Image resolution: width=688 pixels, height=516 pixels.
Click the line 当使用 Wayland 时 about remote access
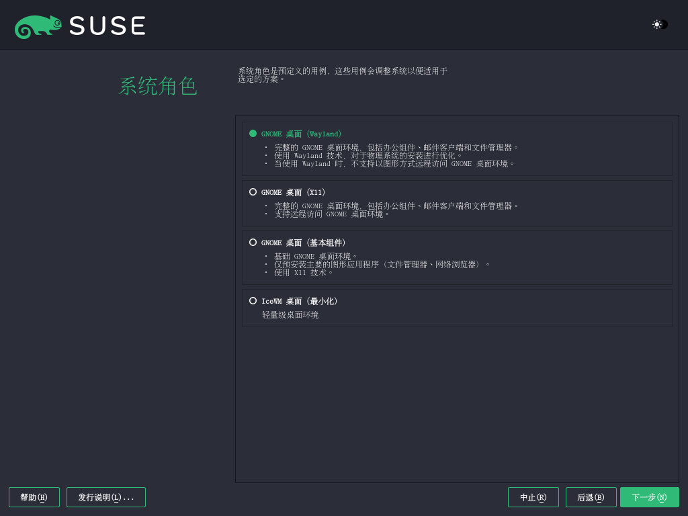[x=394, y=164]
